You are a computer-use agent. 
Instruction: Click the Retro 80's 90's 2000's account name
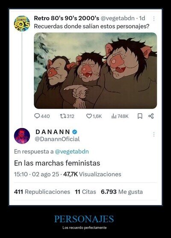pyautogui.click(x=67, y=18)
